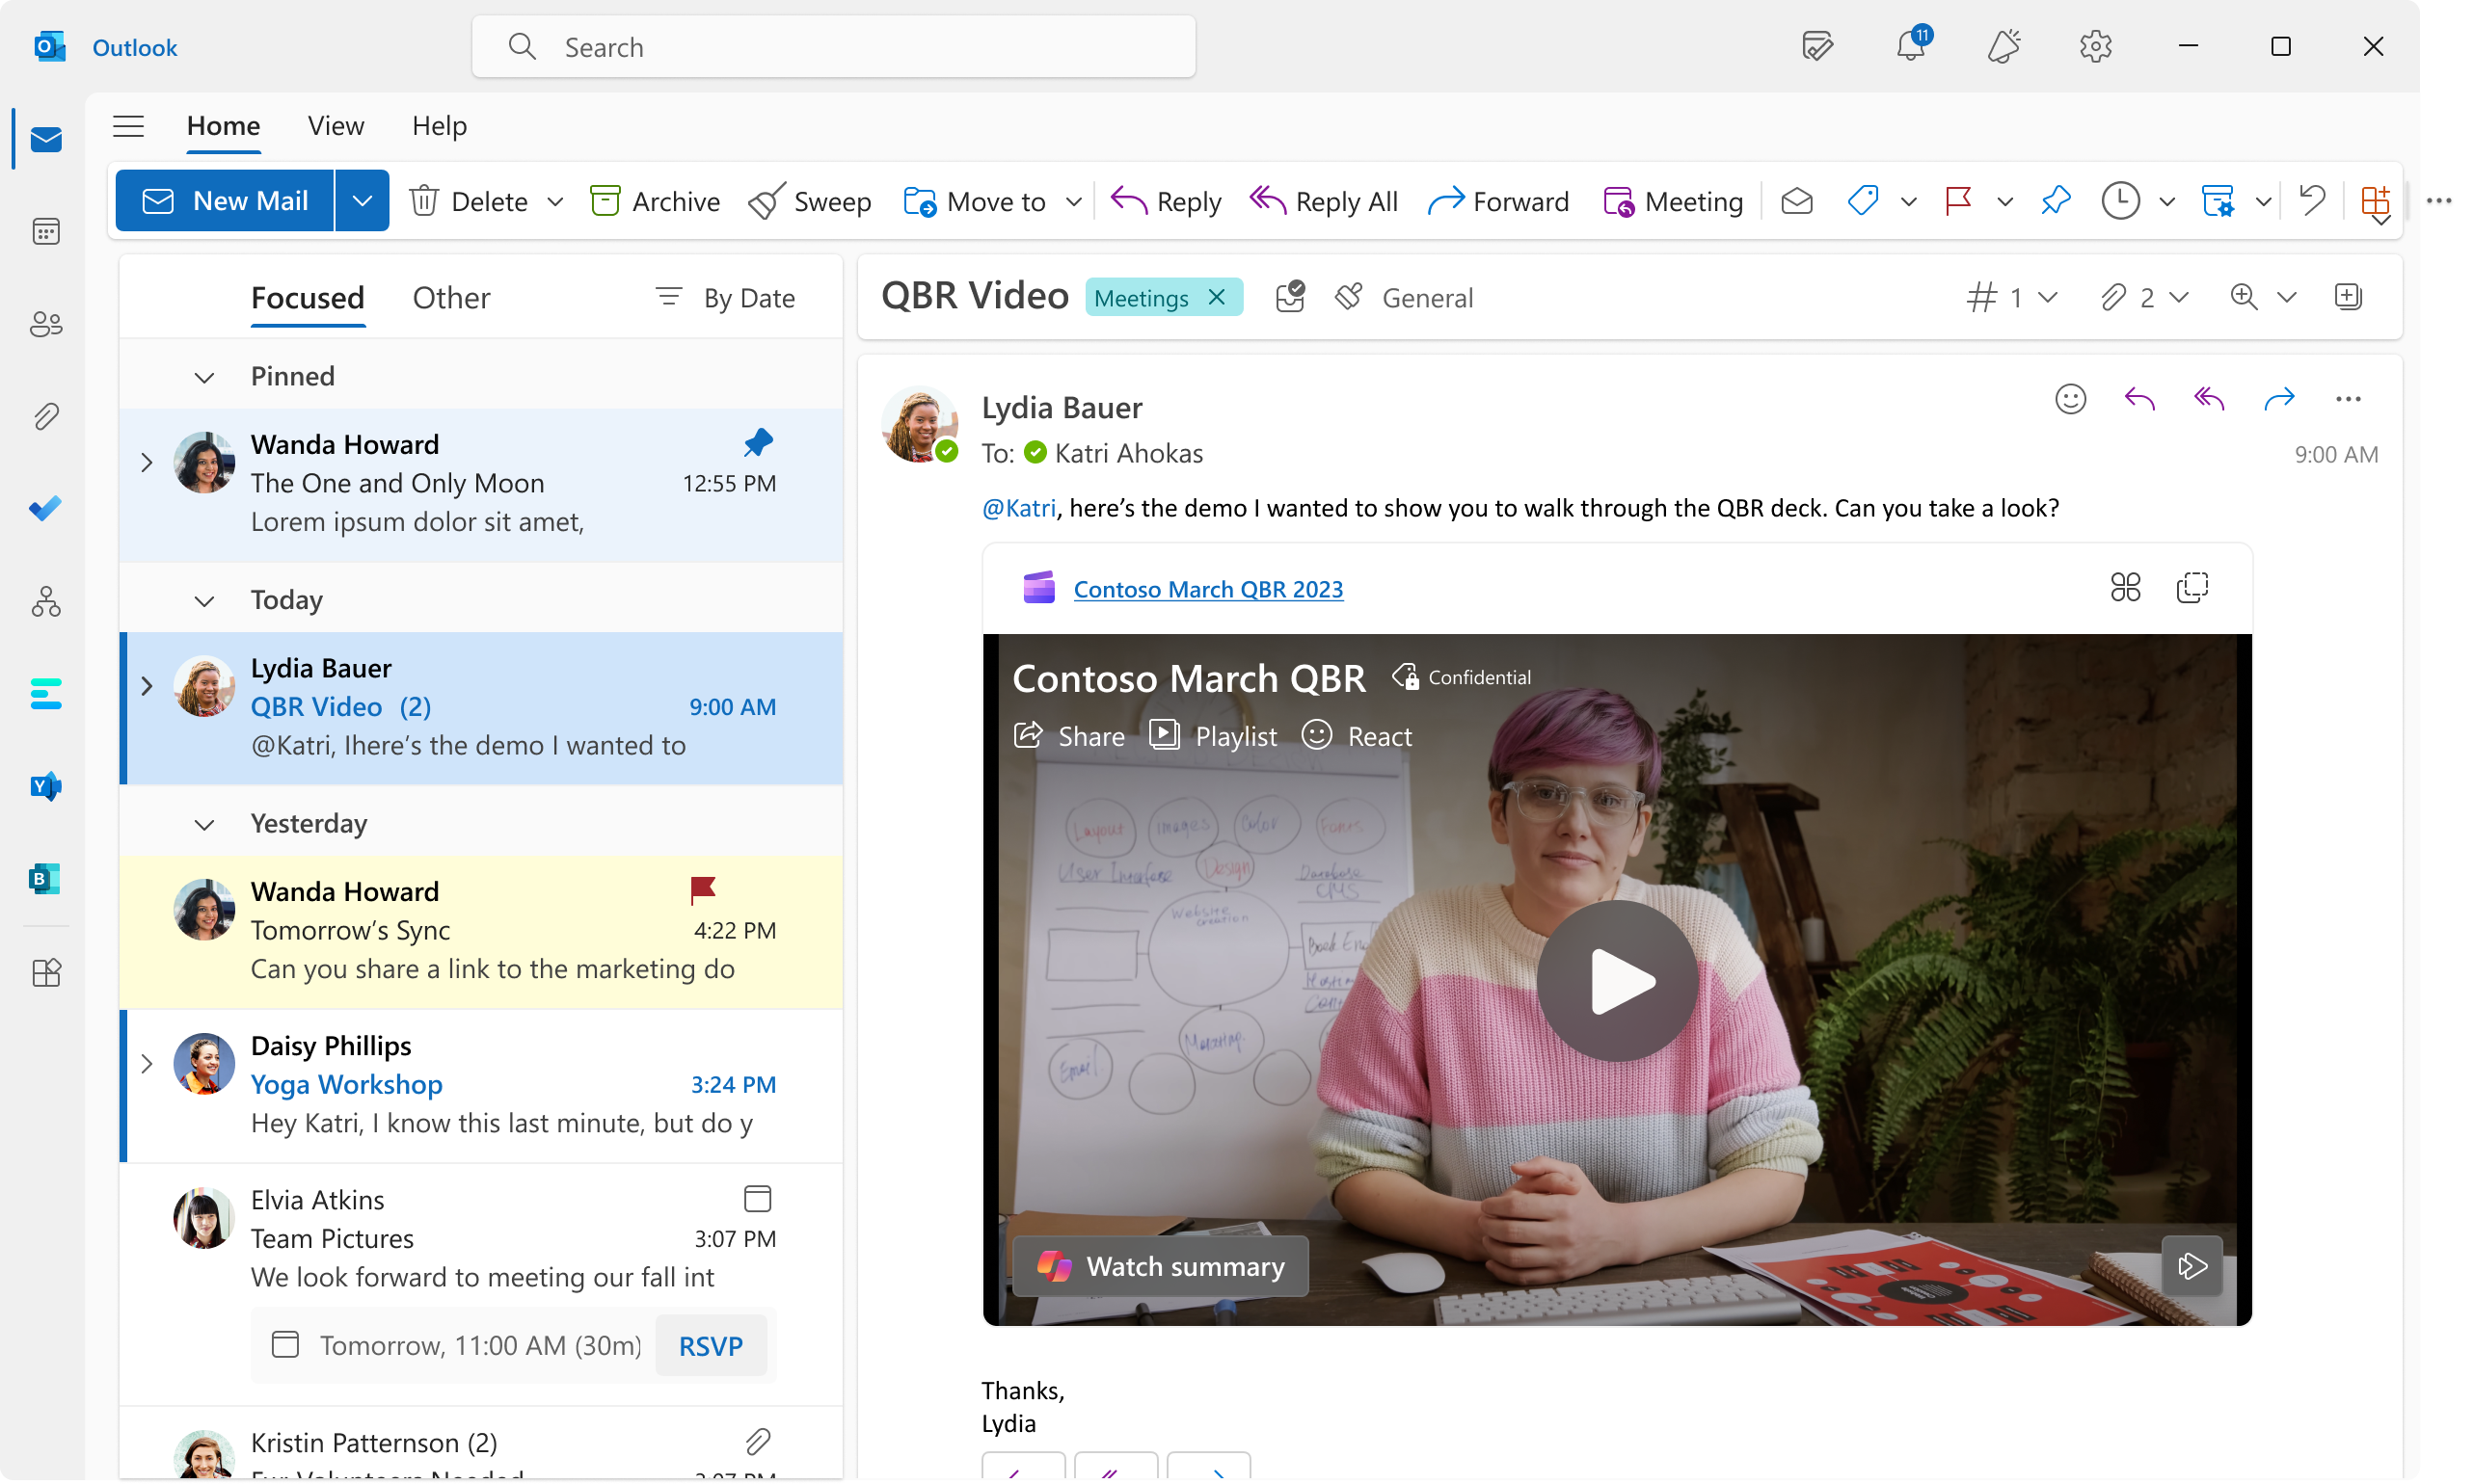Click the @Katri mention link
Viewport: 2474px width, 1484px height.
click(1018, 508)
